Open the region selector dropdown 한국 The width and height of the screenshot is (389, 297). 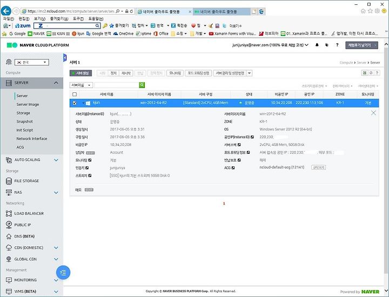pyautogui.click(x=32, y=62)
